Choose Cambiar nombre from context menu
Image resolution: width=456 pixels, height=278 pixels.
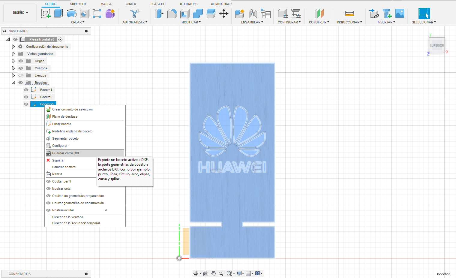71,167
